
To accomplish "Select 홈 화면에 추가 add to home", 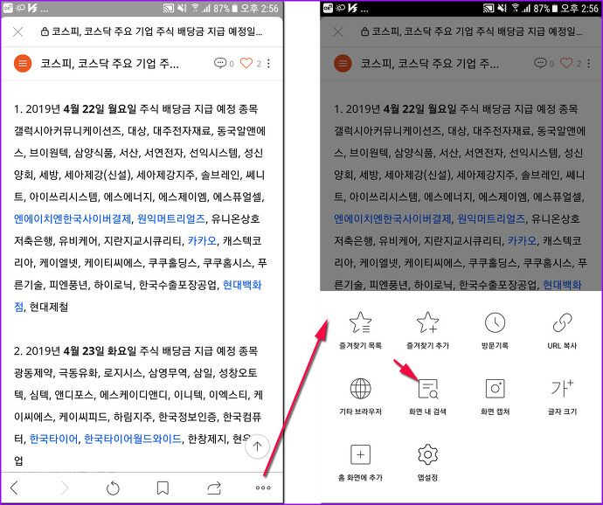I will coord(360,462).
